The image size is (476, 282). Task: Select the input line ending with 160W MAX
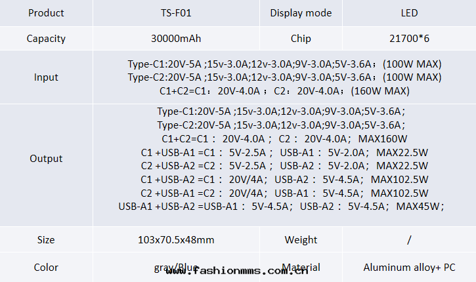(x=284, y=91)
